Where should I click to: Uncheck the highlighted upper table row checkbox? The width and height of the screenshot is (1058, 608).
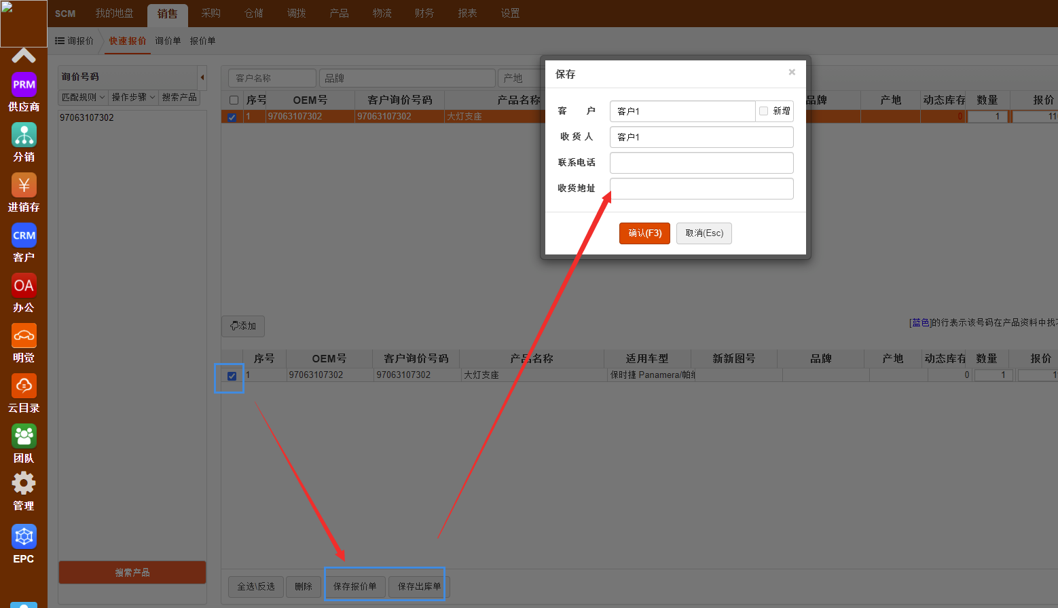pos(232,117)
